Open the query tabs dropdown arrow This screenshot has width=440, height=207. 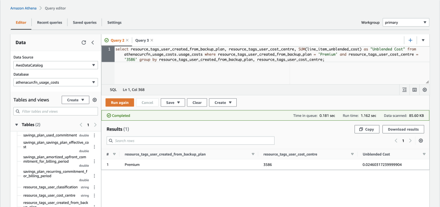point(423,40)
